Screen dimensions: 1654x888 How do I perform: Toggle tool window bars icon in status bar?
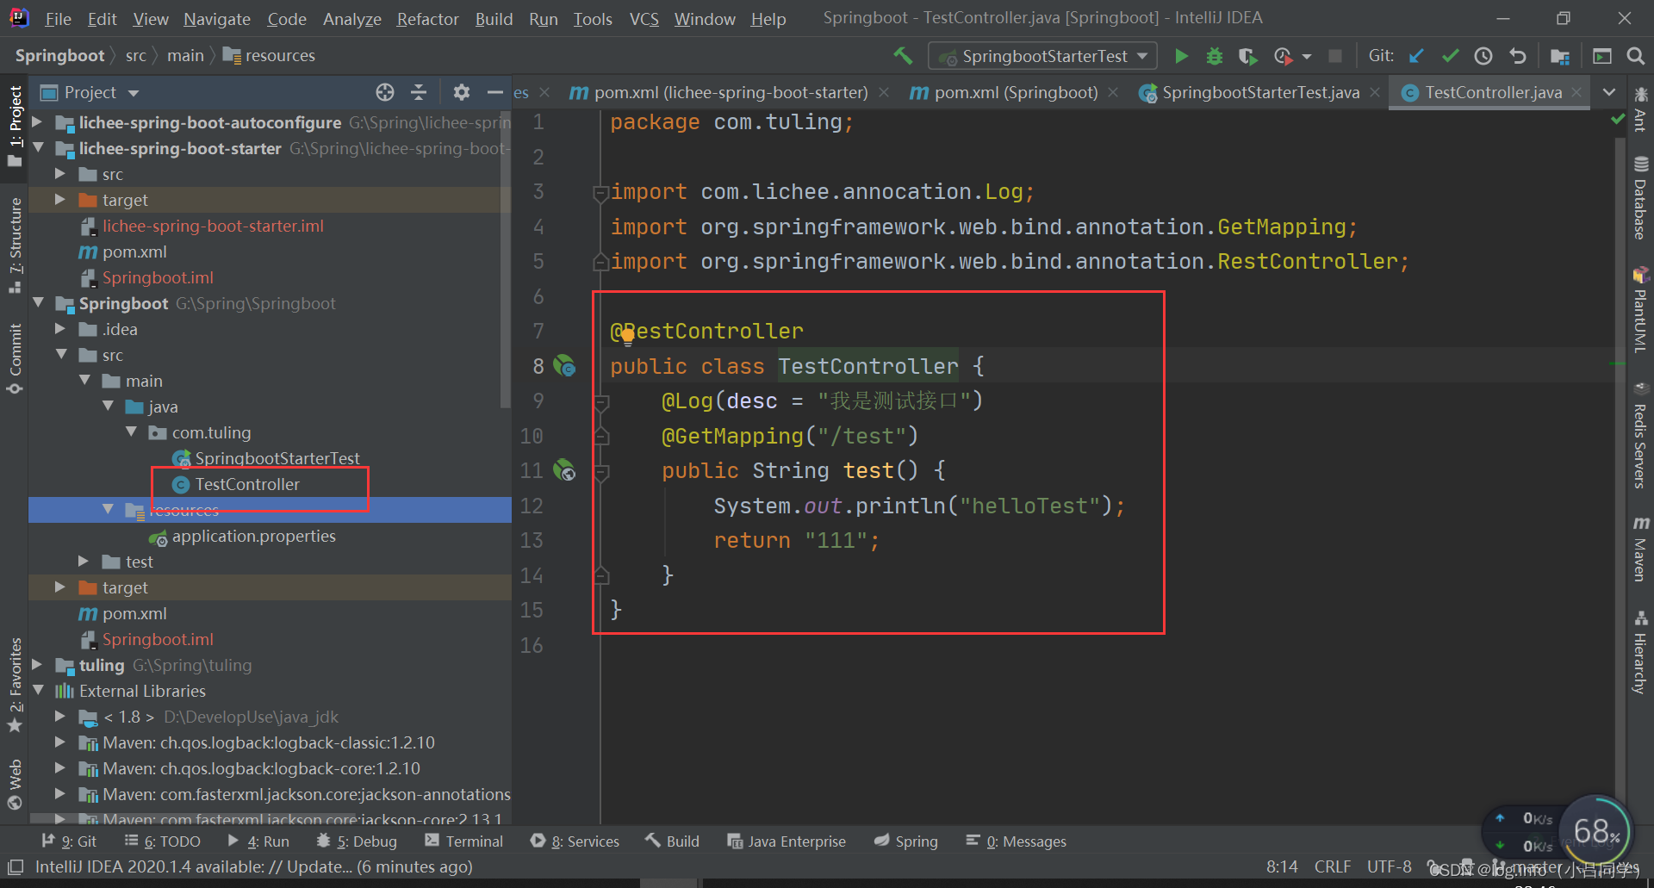[x=15, y=867]
